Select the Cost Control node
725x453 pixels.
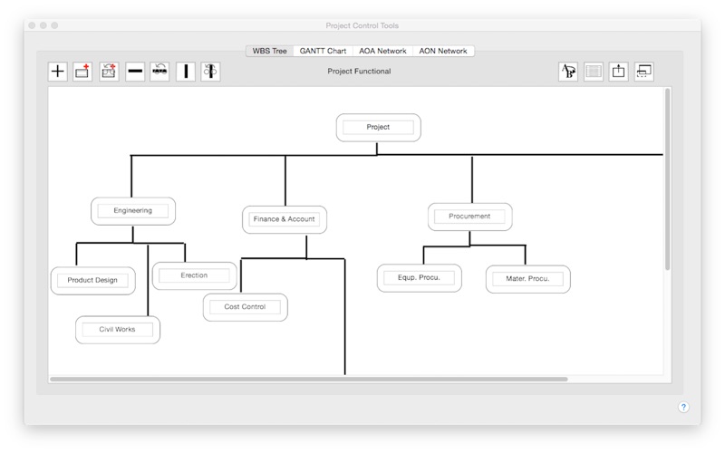point(245,307)
